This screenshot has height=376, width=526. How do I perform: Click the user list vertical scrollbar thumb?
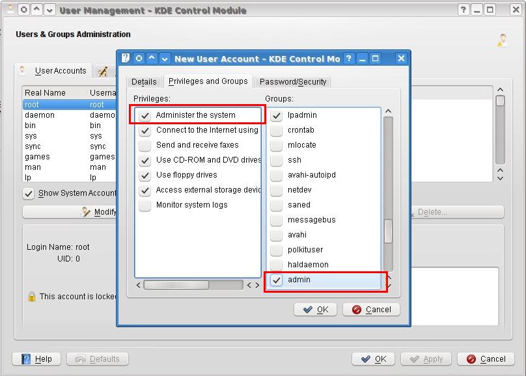point(500,101)
